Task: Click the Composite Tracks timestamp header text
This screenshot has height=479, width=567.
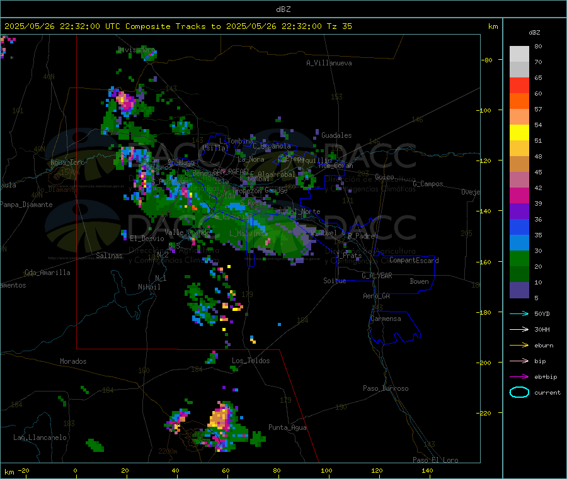Action: pyautogui.click(x=178, y=26)
